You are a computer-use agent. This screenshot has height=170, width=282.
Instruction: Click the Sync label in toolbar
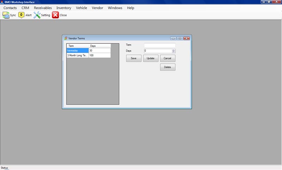[13, 15]
